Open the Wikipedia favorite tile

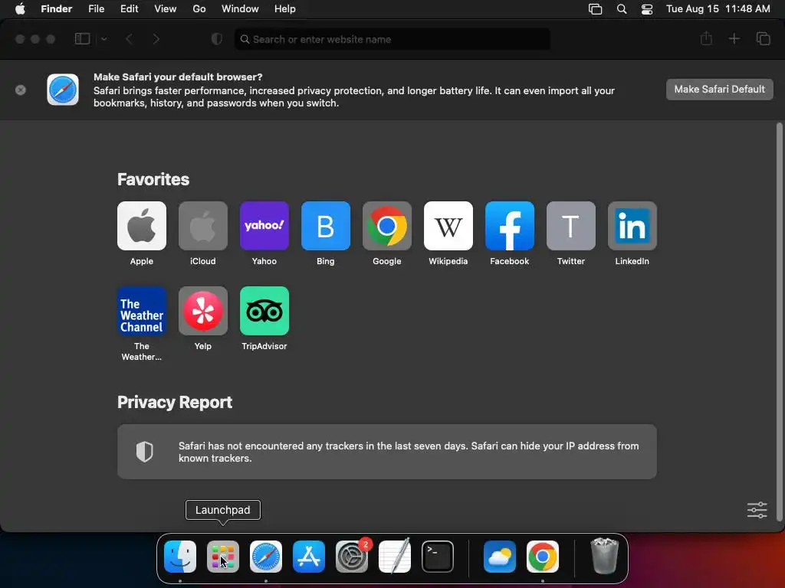click(448, 226)
